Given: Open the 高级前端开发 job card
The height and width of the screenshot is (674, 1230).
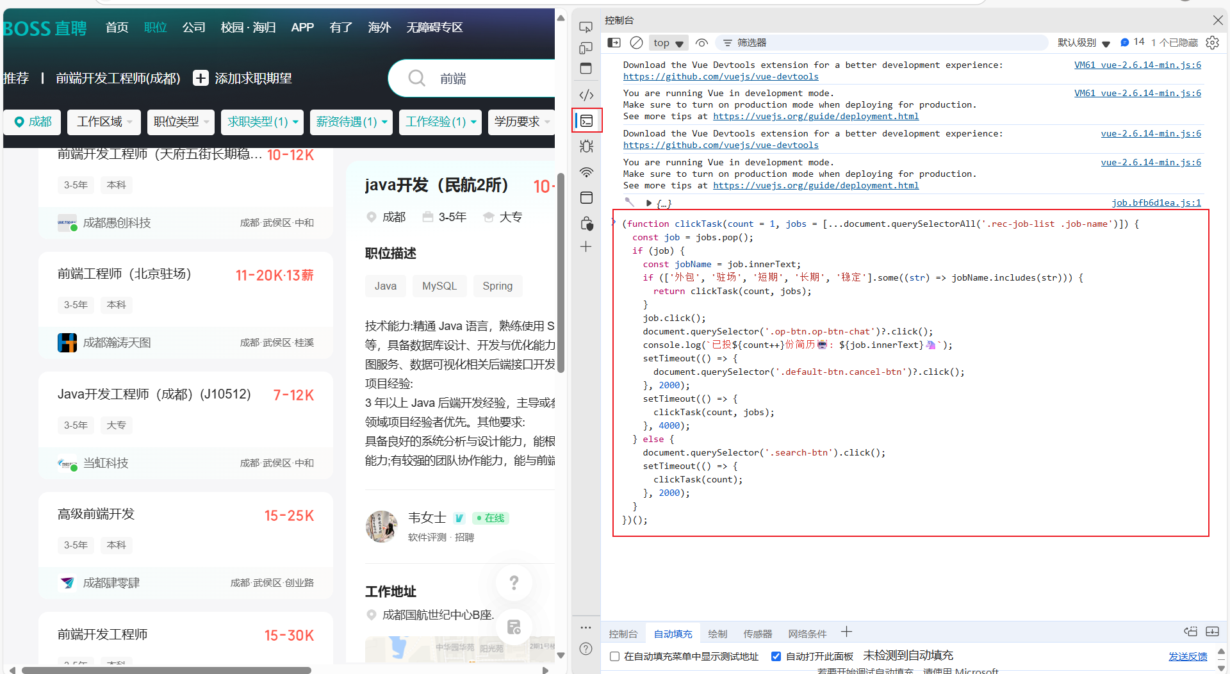Looking at the screenshot, I should (x=186, y=545).
